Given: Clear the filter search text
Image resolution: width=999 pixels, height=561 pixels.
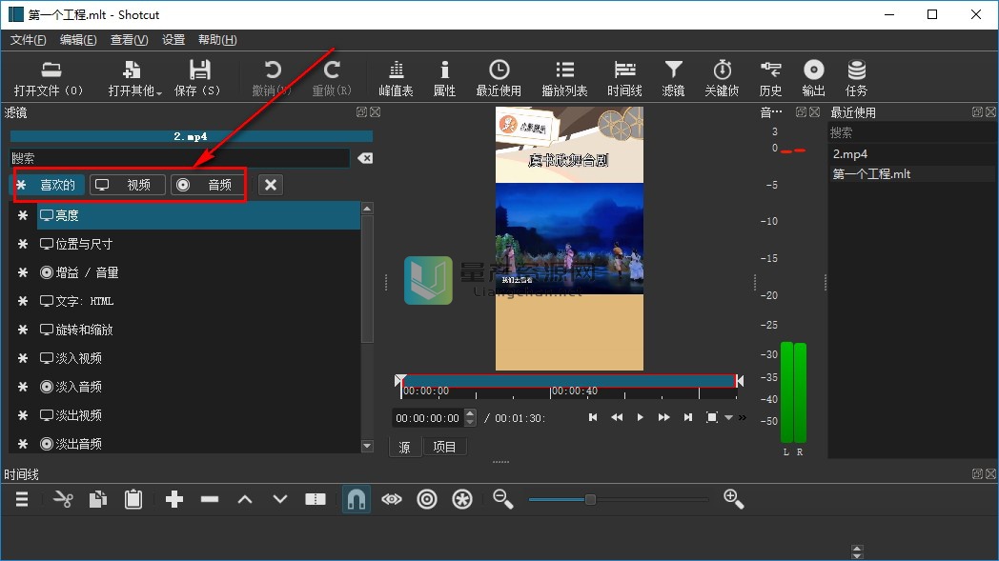Looking at the screenshot, I should click(x=365, y=158).
